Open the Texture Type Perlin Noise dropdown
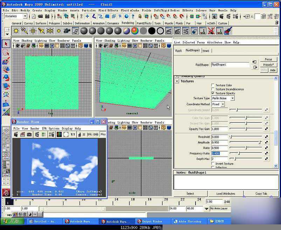281x230 pixels. coord(223,99)
